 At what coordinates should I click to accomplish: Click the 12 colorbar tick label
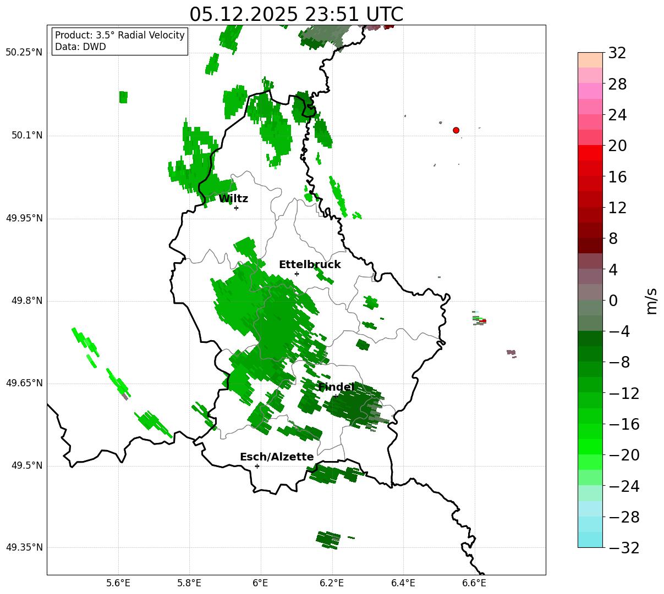pyautogui.click(x=617, y=208)
